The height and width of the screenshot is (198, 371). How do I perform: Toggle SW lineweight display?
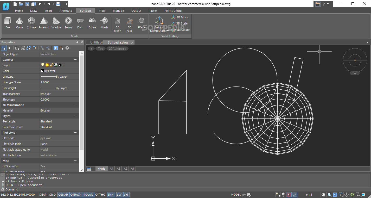[x=119, y=195]
